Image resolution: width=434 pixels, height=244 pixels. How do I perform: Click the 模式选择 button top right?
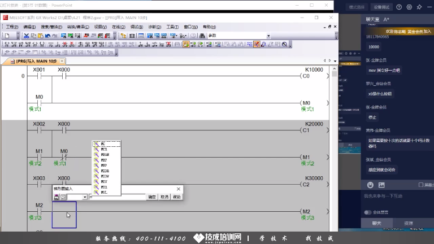(x=357, y=7)
